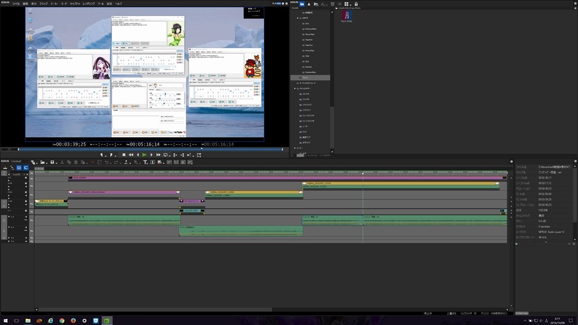Image resolution: width=578 pixels, height=325 pixels.
Task: Open the ヘルプ menu
Action: 119,3
